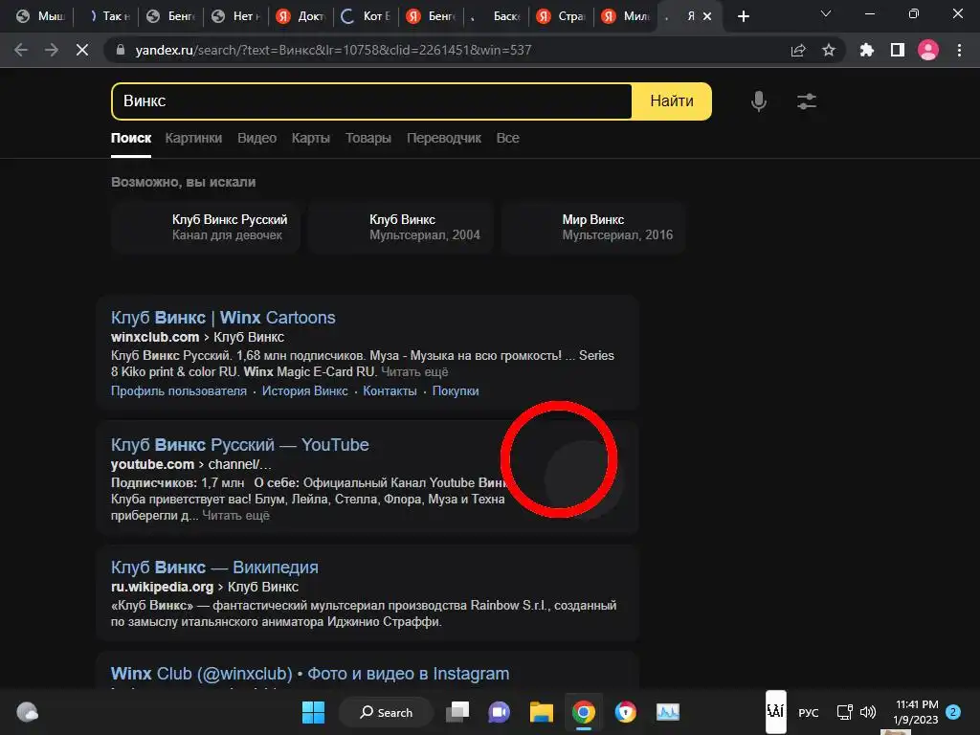
Task: Click the browser back arrow
Action: point(21,50)
